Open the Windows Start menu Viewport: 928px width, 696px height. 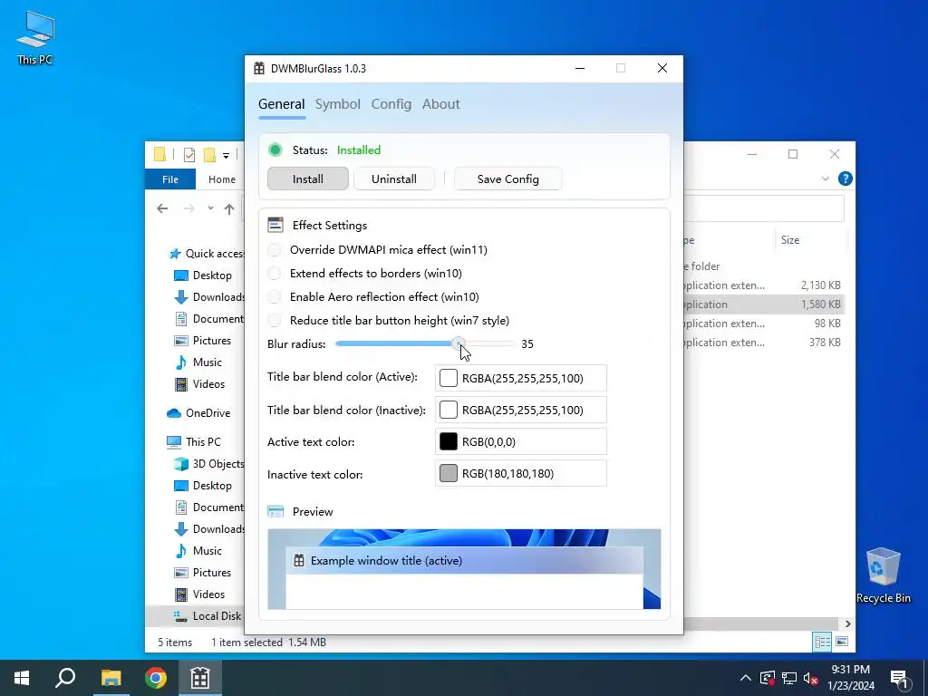point(22,678)
